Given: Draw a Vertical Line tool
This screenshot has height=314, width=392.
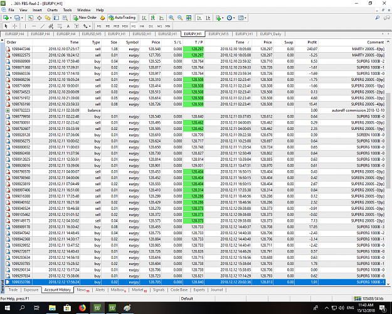Looking at the screenshot, I should (25, 26).
